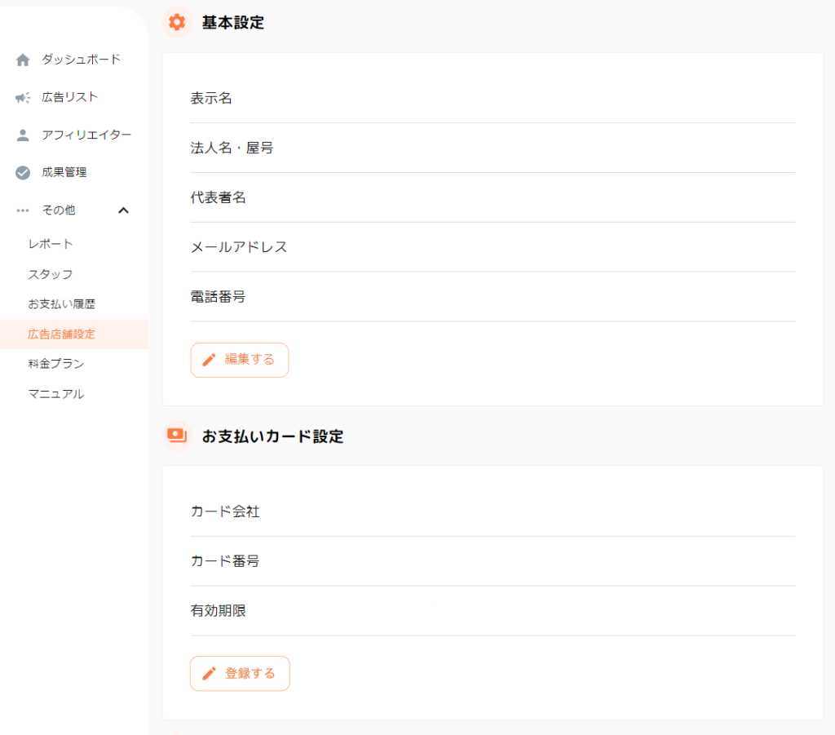Click the home icon beside ダッシュボード
The width and height of the screenshot is (835, 735).
[x=23, y=60]
